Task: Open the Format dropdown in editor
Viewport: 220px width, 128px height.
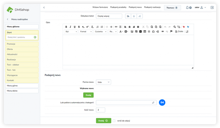Action: (x=86, y=32)
